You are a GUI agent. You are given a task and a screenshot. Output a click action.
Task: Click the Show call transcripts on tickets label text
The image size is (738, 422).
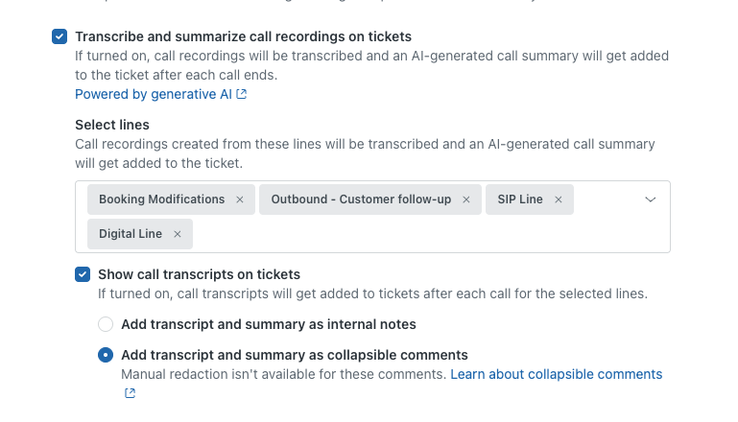(199, 274)
